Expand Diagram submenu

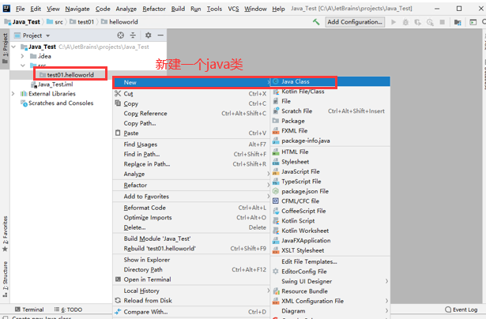(330, 311)
